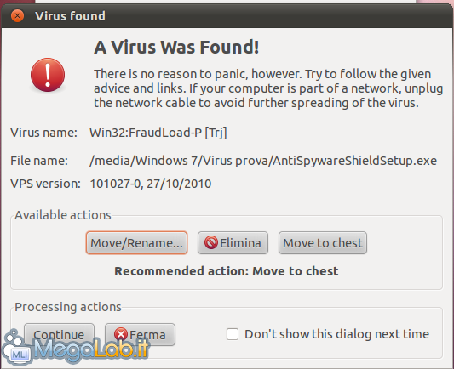Click the 'File name:' field label
The image size is (454, 369).
tap(39, 161)
